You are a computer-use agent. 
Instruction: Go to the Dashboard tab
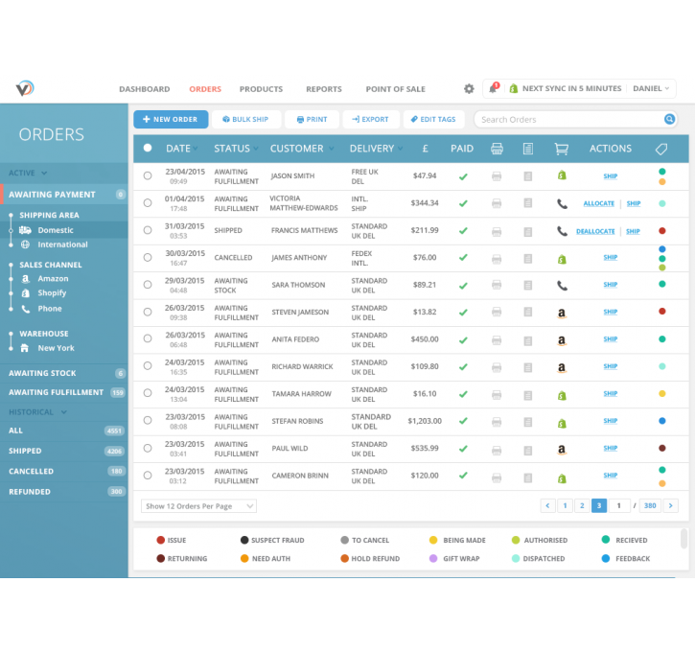click(145, 89)
